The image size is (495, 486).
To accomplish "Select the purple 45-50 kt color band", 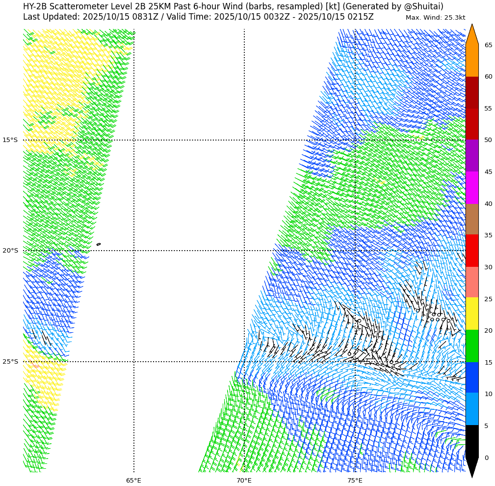I will click(471, 155).
